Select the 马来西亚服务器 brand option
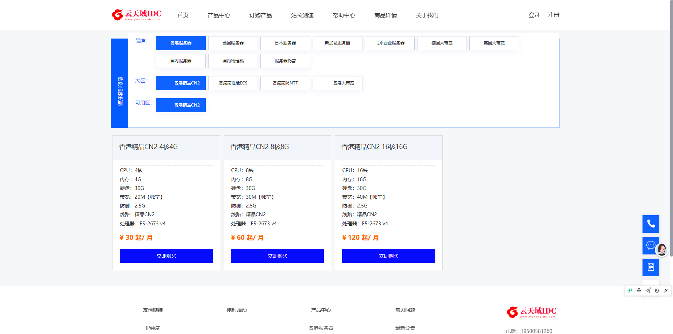 click(390, 43)
